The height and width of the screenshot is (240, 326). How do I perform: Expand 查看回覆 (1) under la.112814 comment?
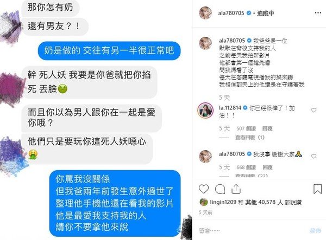click(250, 138)
